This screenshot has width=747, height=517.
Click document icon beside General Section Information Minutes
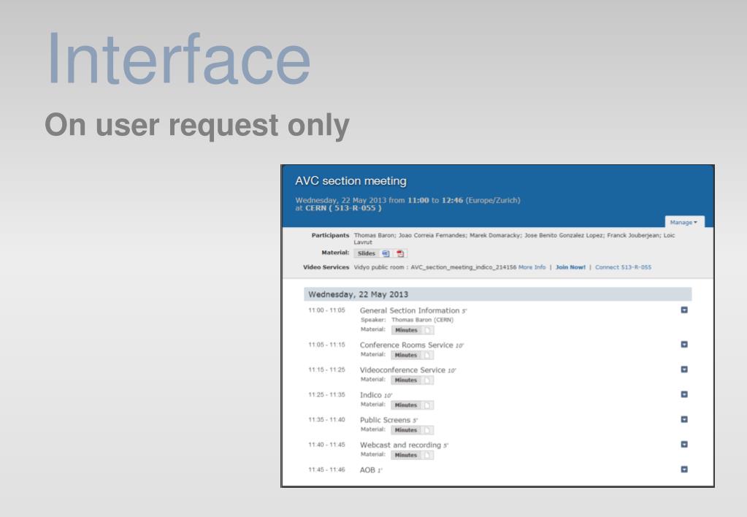point(427,330)
